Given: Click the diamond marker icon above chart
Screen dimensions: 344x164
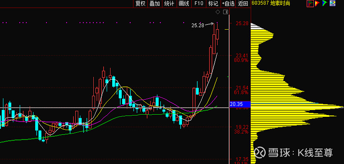Looking at the screenshot, I should click(218, 12).
